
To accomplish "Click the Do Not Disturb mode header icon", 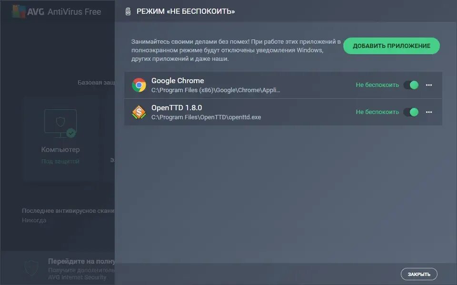I will pyautogui.click(x=128, y=11).
